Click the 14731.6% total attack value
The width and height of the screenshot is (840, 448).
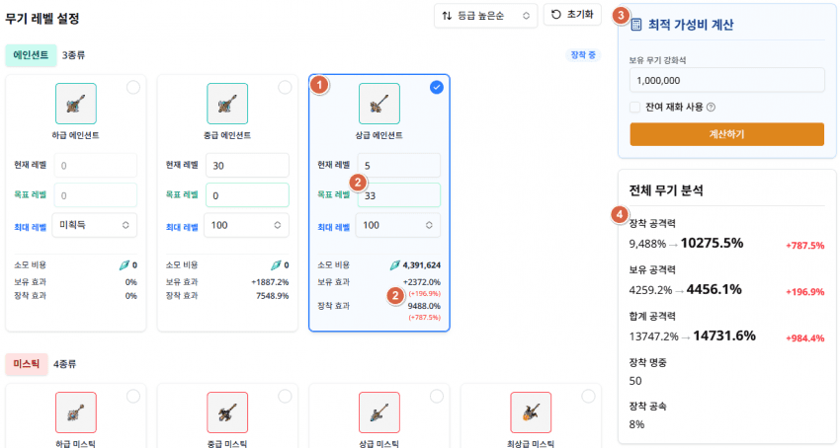click(x=724, y=336)
